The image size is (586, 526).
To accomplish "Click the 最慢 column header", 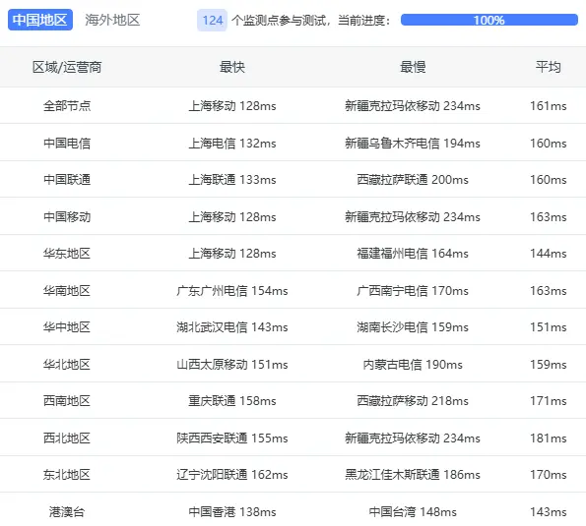I will coord(413,67).
